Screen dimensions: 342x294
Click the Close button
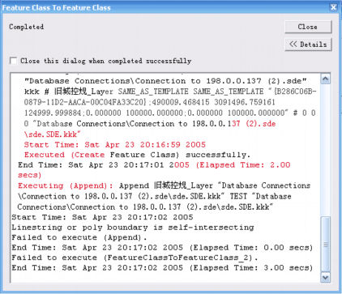point(308,27)
